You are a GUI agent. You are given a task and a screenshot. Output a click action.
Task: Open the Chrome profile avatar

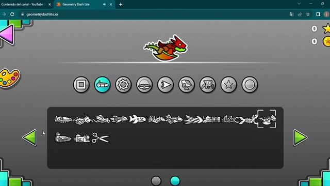pyautogui.click(x=326, y=14)
